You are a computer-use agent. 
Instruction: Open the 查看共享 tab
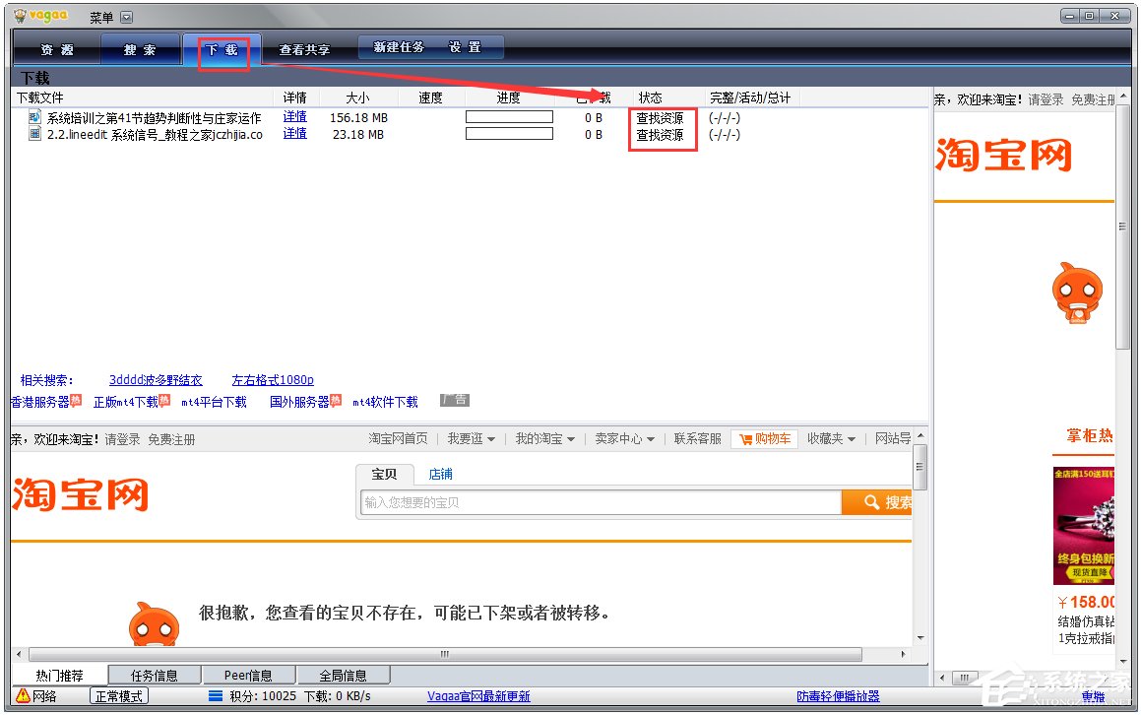[304, 49]
